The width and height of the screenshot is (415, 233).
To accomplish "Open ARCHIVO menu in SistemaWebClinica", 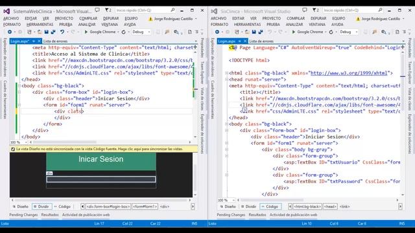I will 11,19.
